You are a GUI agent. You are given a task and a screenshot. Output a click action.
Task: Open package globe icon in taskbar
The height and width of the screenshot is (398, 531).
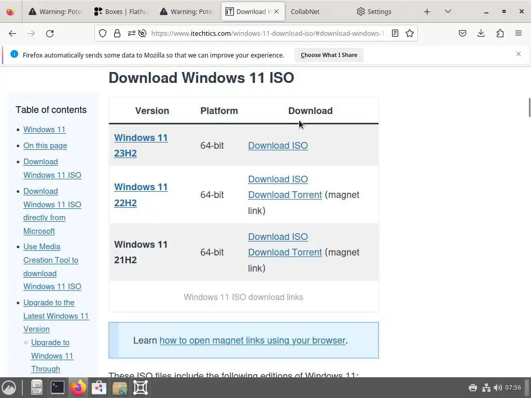point(120,388)
